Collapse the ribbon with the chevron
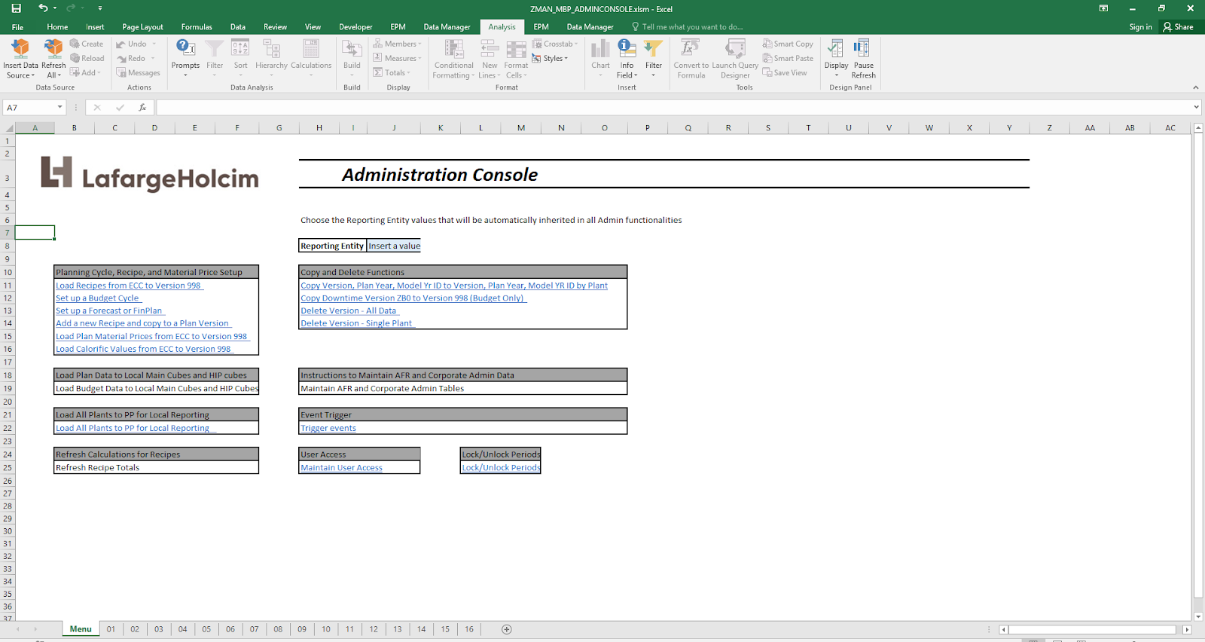Viewport: 1205px width, 642px height. (1196, 87)
